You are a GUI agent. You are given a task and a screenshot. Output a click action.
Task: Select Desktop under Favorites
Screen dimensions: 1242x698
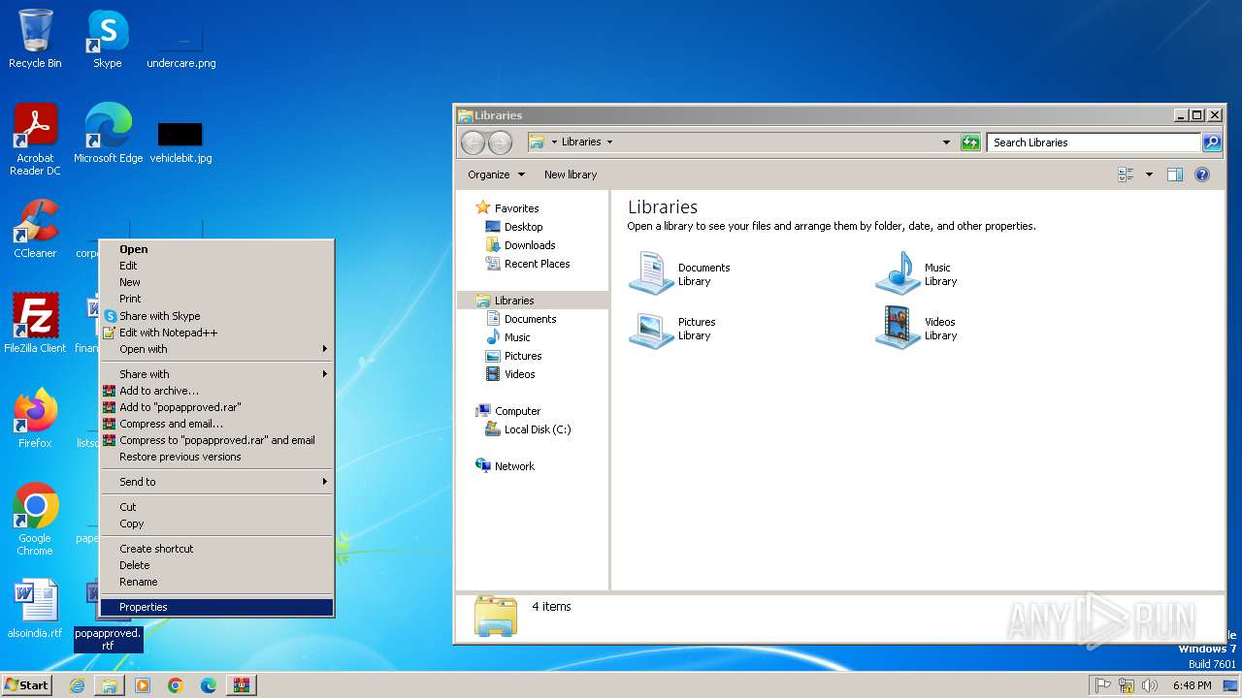[514, 227]
